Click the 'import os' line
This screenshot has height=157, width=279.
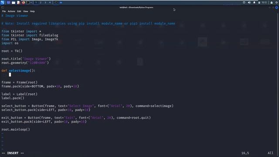[x=10, y=43]
